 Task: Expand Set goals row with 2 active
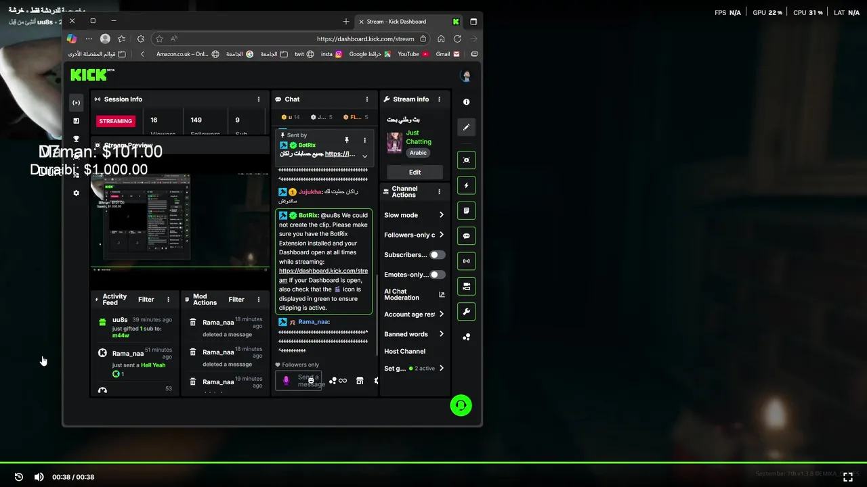(x=414, y=369)
